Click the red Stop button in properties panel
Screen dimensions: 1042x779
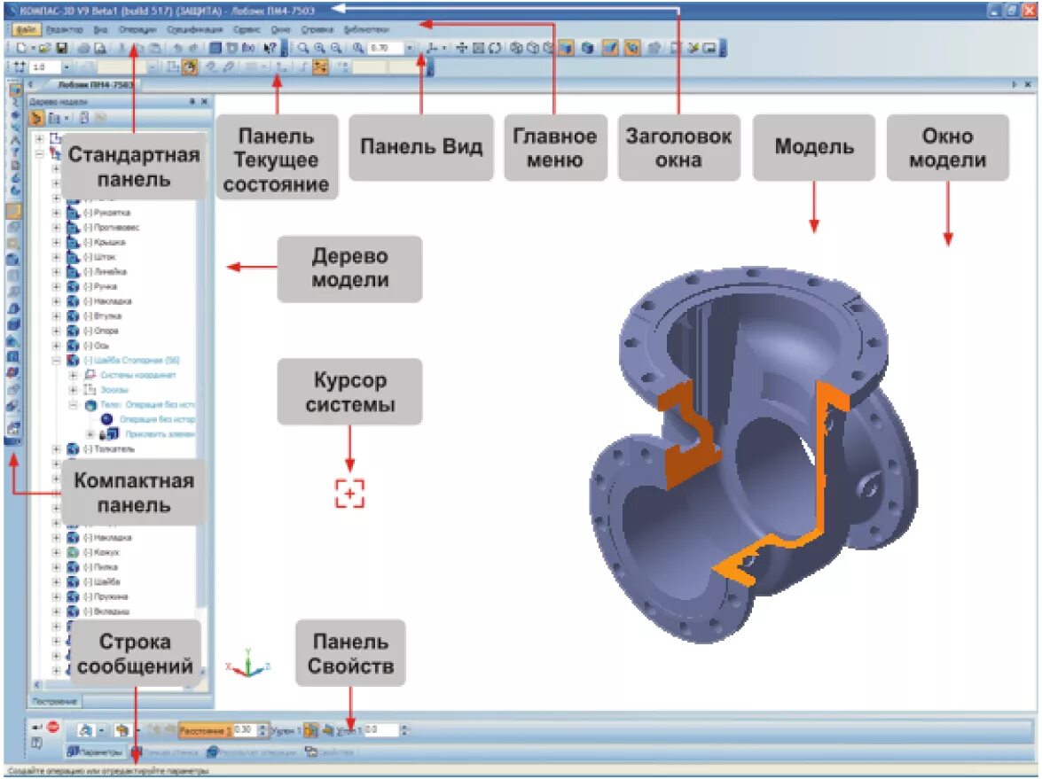(x=53, y=728)
